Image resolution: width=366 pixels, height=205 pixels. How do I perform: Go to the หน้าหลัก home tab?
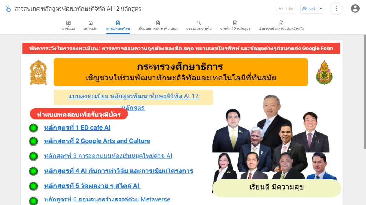click(90, 26)
